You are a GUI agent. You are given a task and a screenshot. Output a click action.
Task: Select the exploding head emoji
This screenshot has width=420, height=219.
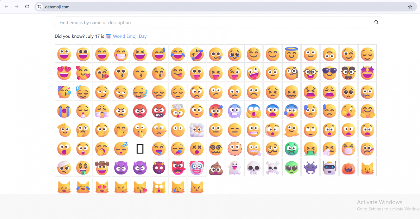178,111
